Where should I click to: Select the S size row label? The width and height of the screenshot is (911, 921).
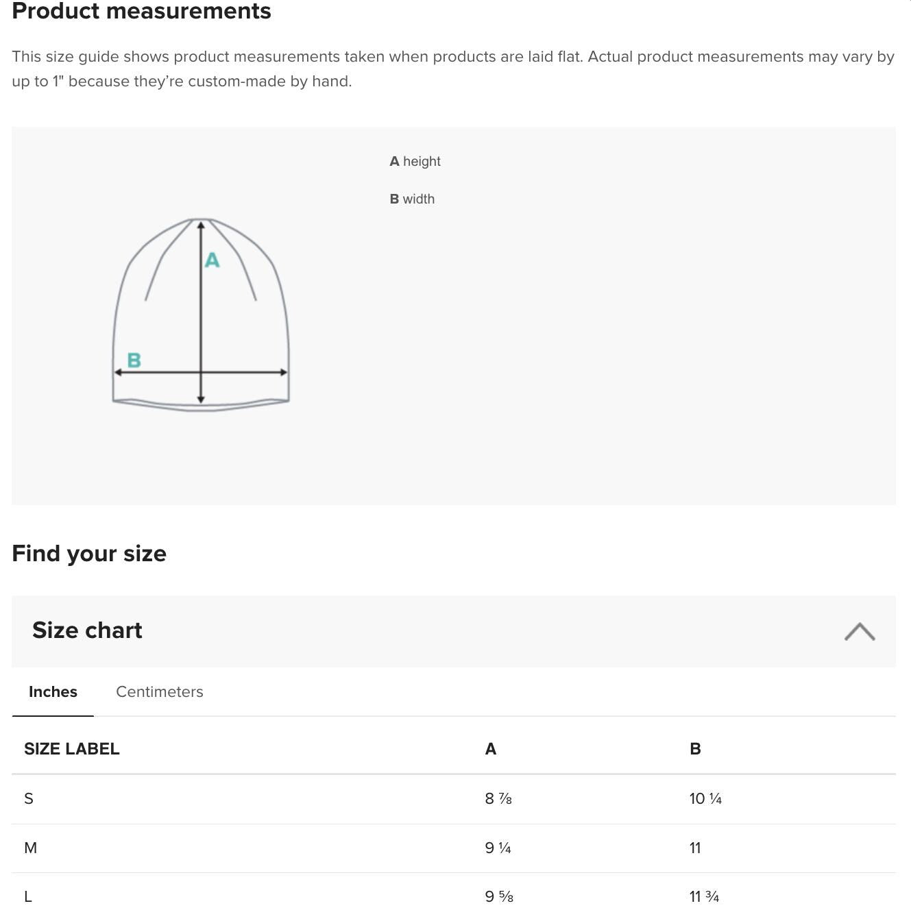tap(29, 798)
